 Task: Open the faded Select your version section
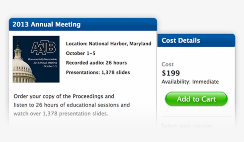(187, 126)
